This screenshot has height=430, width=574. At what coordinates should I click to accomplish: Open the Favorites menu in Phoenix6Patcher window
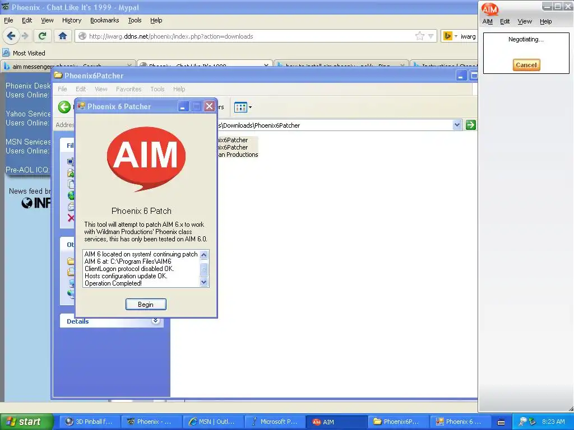[x=128, y=89]
